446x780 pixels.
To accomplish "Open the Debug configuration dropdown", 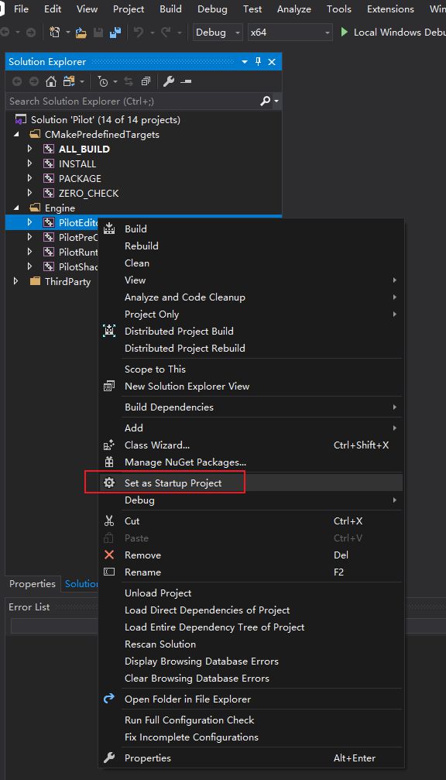I will coord(218,33).
